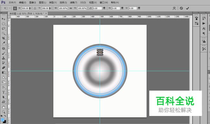The height and width of the screenshot is (124, 210).
Task: Open the 窗口(W) menu
Action: [x=104, y=2]
